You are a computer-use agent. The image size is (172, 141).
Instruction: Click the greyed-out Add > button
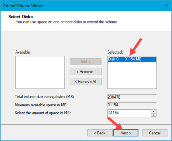pyautogui.click(x=85, y=62)
